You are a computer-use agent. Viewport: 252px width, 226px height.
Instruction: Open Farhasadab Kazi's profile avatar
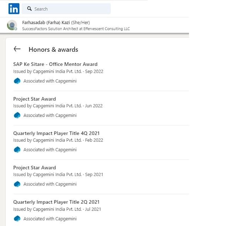(x=12, y=25)
